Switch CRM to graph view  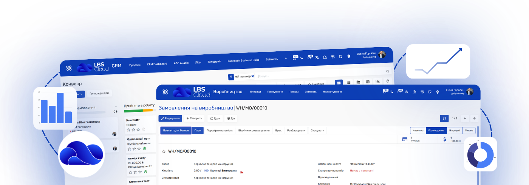point(377,81)
